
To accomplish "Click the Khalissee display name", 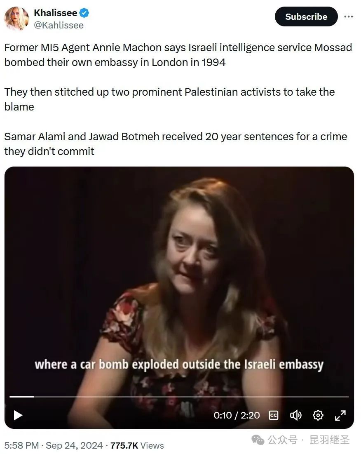I will [56, 13].
